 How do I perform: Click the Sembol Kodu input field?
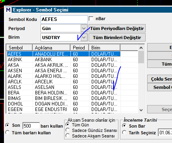point(64,19)
